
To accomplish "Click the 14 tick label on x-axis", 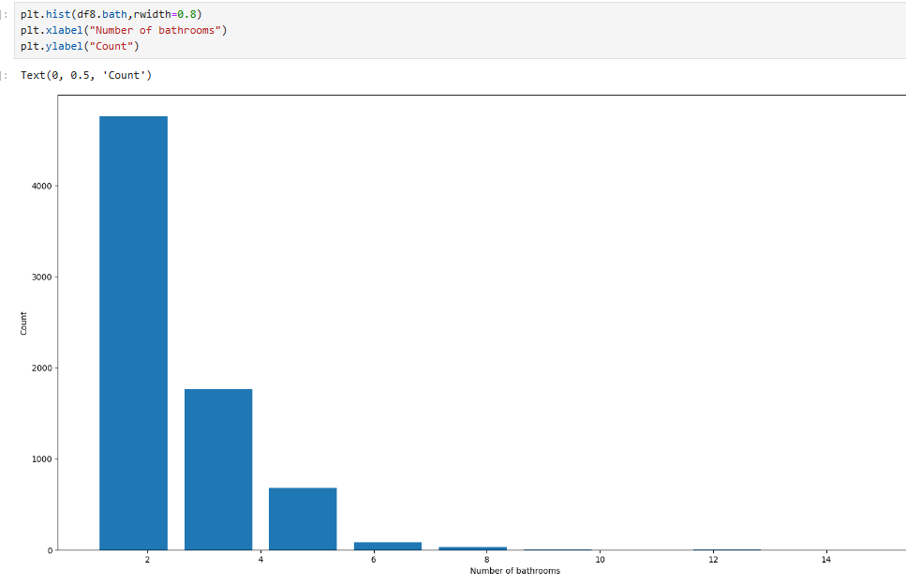I will point(825,559).
